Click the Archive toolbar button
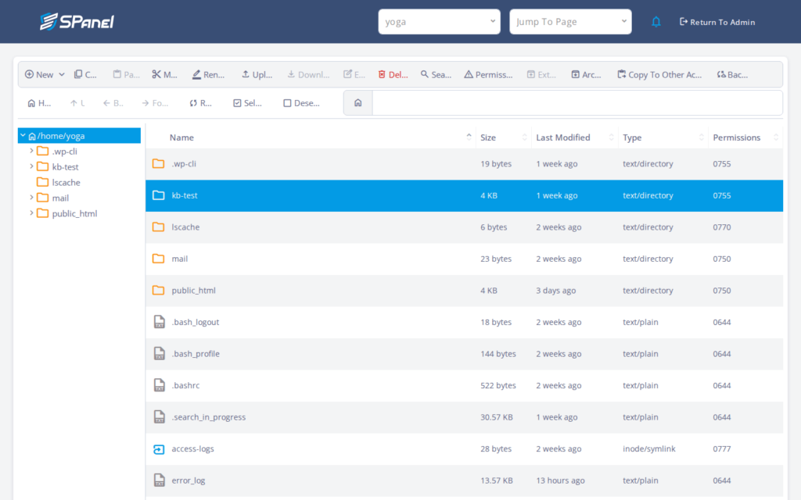This screenshot has width=801, height=500. (586, 74)
